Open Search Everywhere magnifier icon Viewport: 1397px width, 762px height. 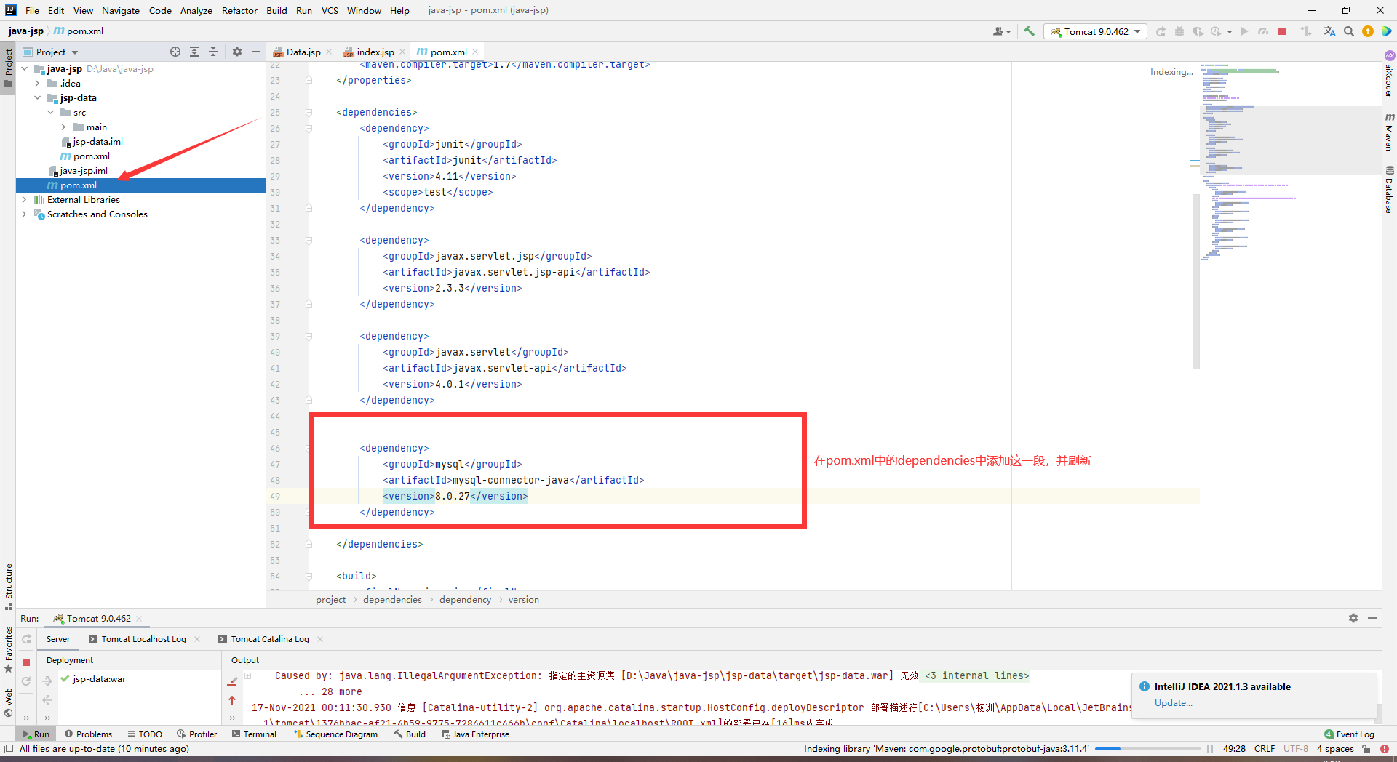(x=1348, y=31)
